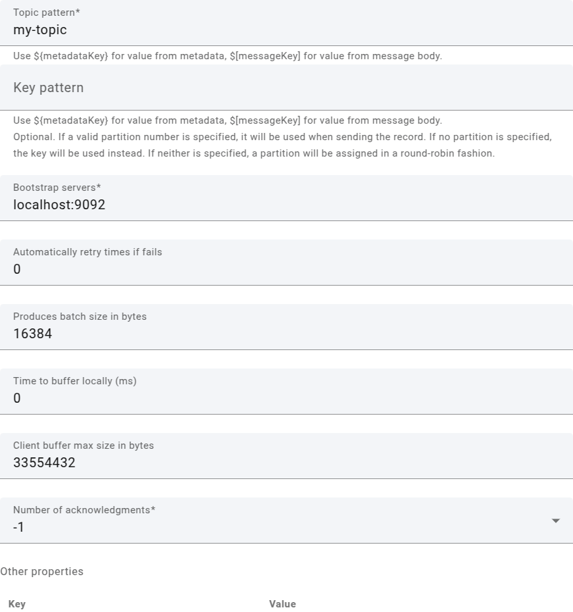This screenshot has width=573, height=612.
Task: Click the Number of acknowledgments label
Action: point(84,510)
